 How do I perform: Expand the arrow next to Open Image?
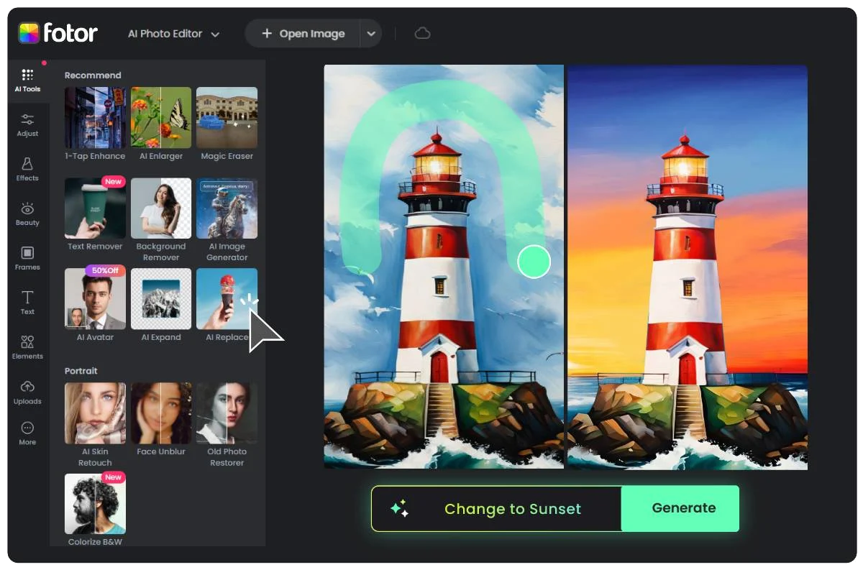(x=371, y=34)
